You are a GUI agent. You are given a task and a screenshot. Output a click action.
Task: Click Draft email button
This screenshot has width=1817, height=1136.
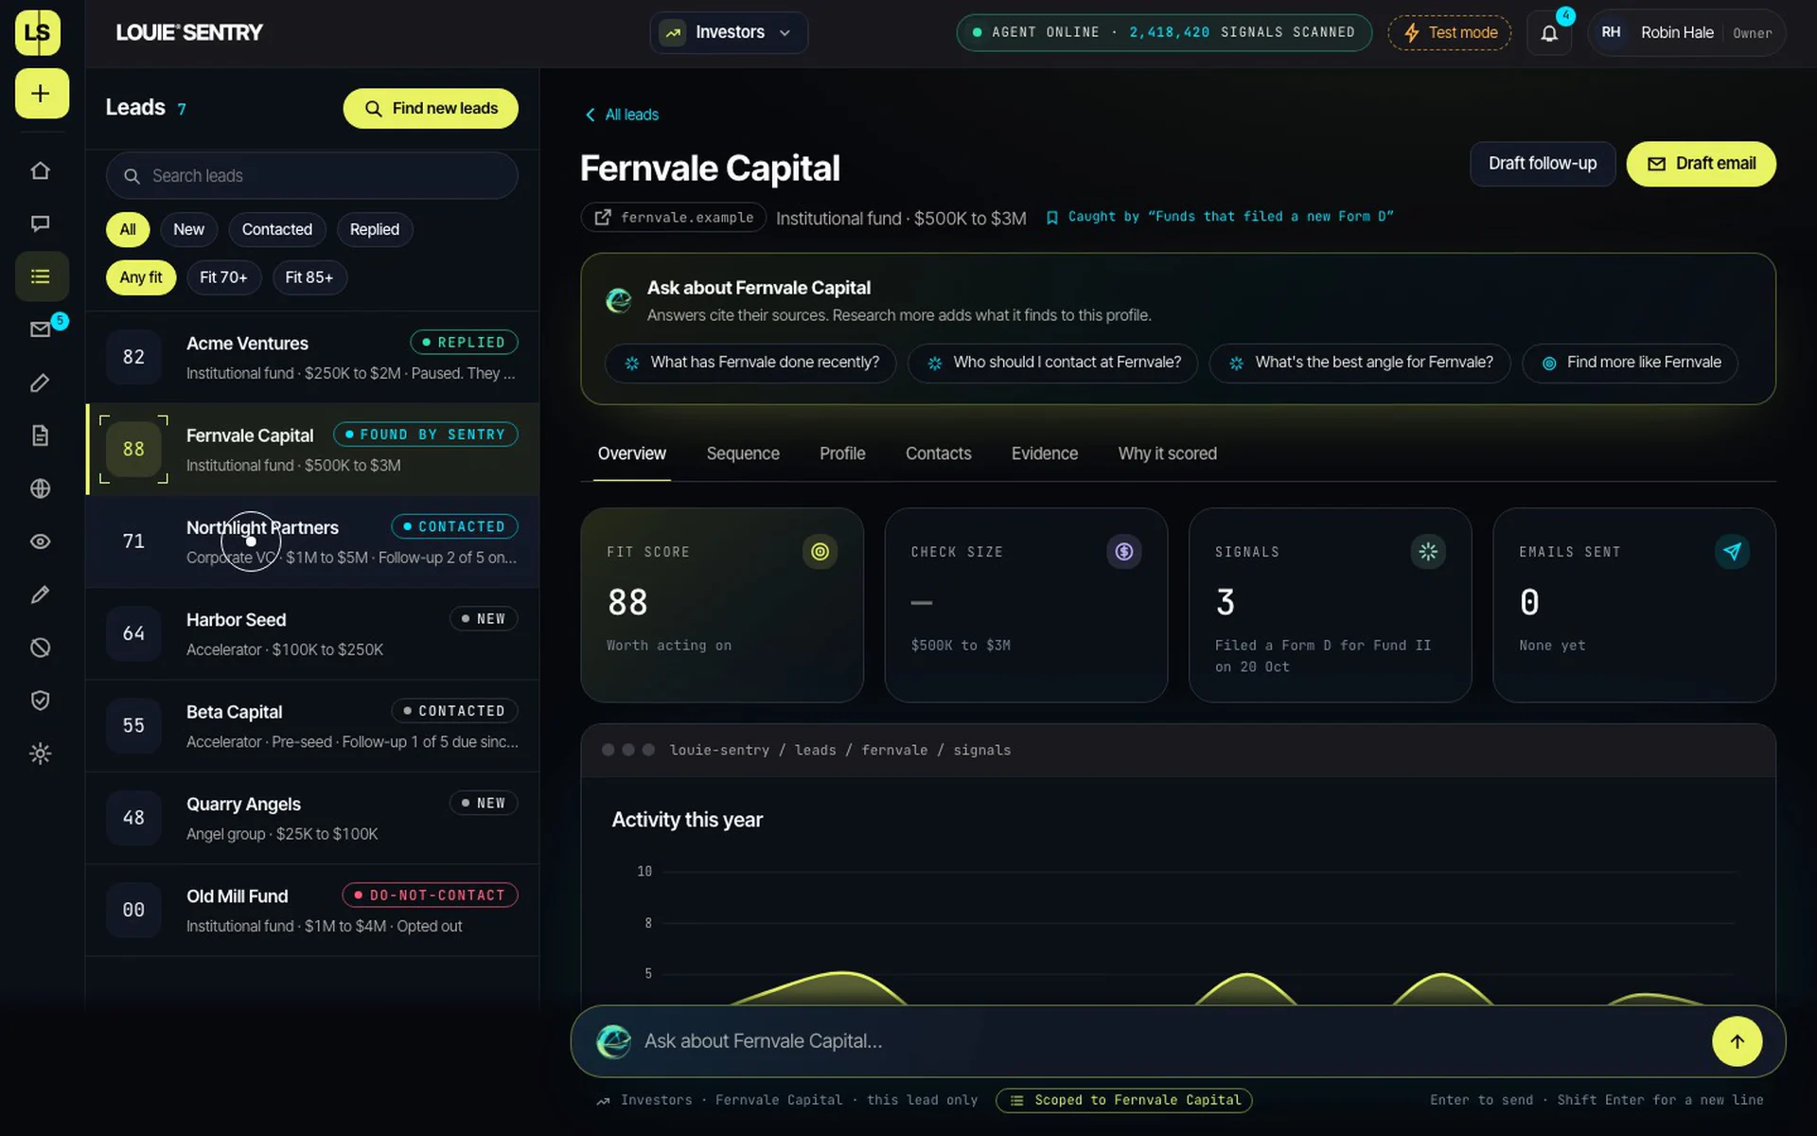click(x=1701, y=164)
